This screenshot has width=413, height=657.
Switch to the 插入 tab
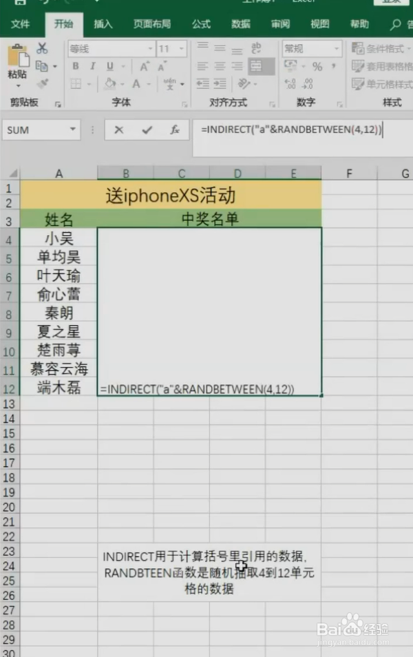pyautogui.click(x=103, y=24)
